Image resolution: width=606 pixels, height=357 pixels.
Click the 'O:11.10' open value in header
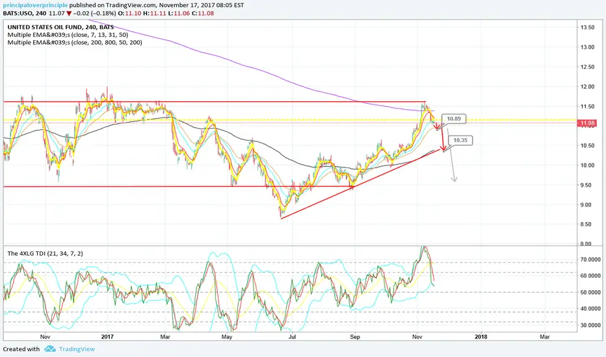129,13
